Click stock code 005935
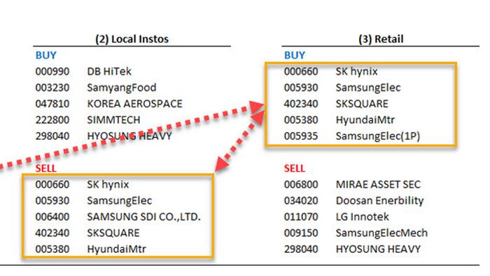 coord(301,137)
